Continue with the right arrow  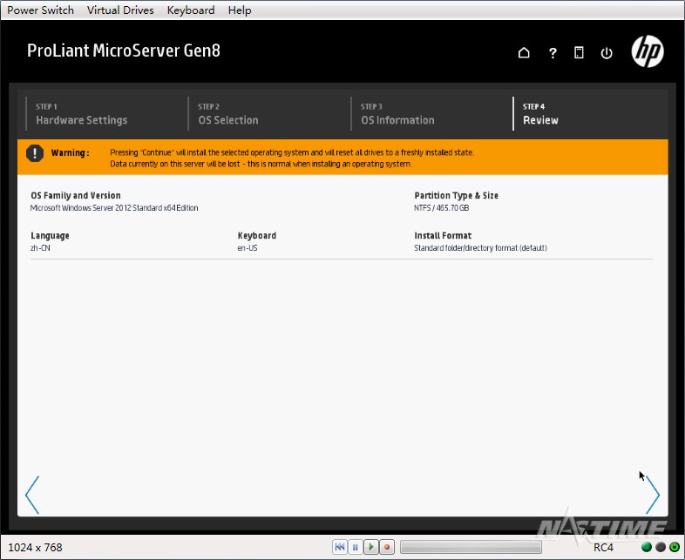(x=652, y=495)
